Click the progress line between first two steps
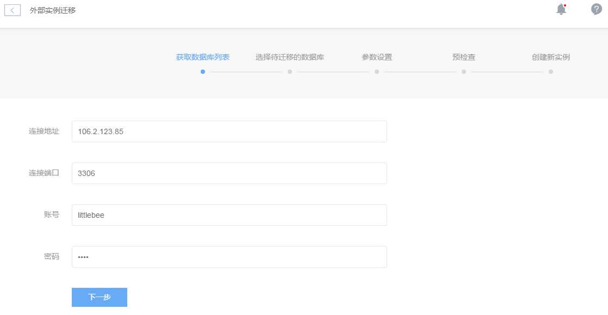Screen dimensions: 608x315 (x=246, y=72)
